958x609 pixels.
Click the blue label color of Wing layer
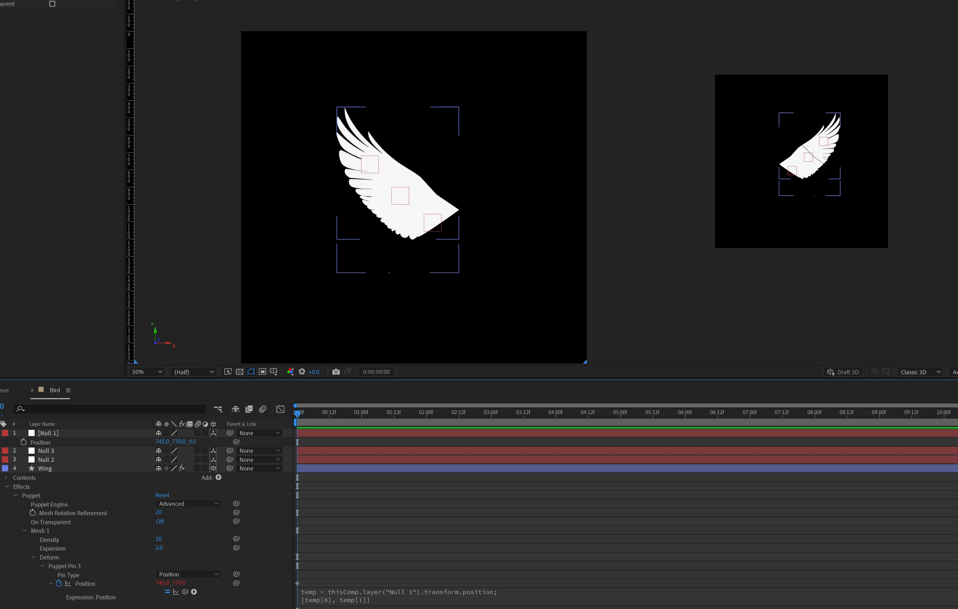coord(5,468)
